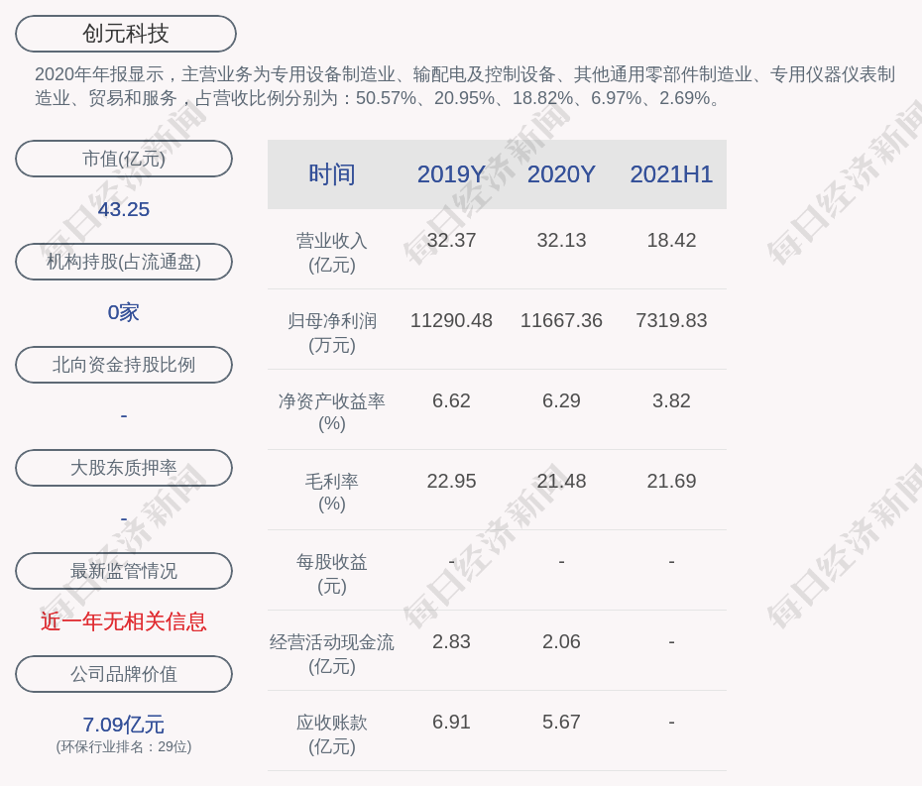Select the 0家 institutional holdings value
Screen dimensions: 922x786
[124, 312]
